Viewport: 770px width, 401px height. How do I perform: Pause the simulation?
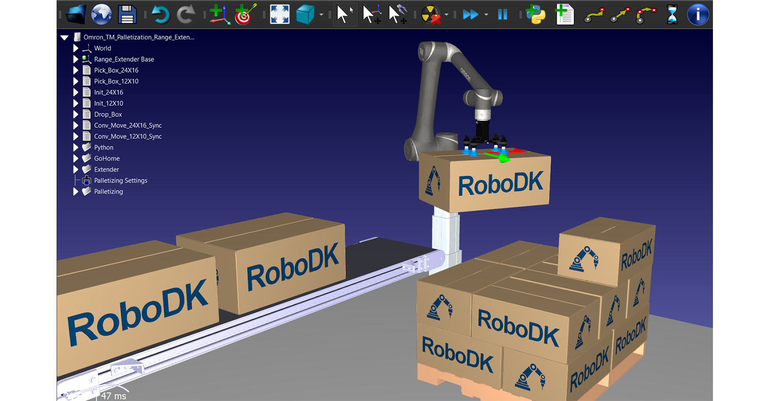point(502,15)
